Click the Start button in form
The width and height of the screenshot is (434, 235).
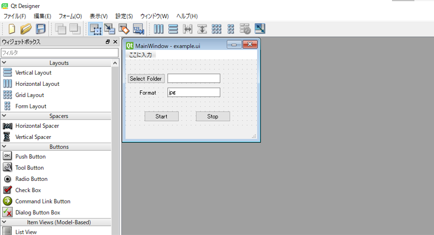(x=161, y=116)
